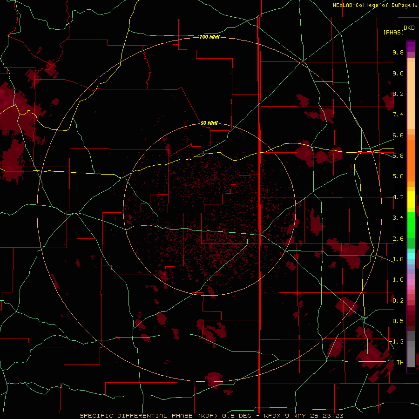Click the 9 MAY 25 23:23 timestamp
Image resolution: width=419 pixels, height=419 pixels.
(x=314, y=416)
